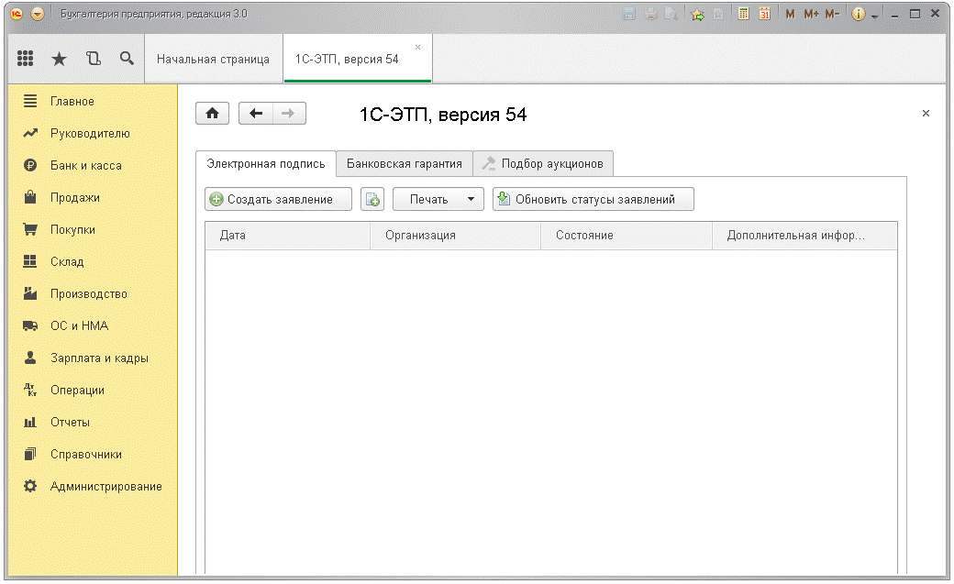Screen dimensions: 954x584
Task: Sort by the Организация column header
Action: pos(456,236)
